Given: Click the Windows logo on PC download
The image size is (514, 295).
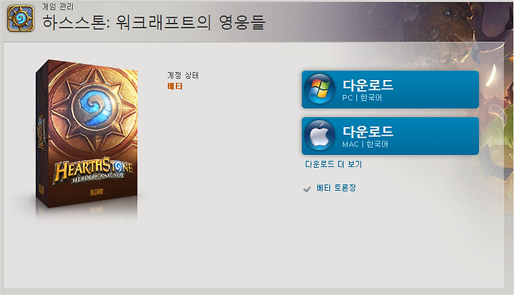Looking at the screenshot, I should pos(319,89).
